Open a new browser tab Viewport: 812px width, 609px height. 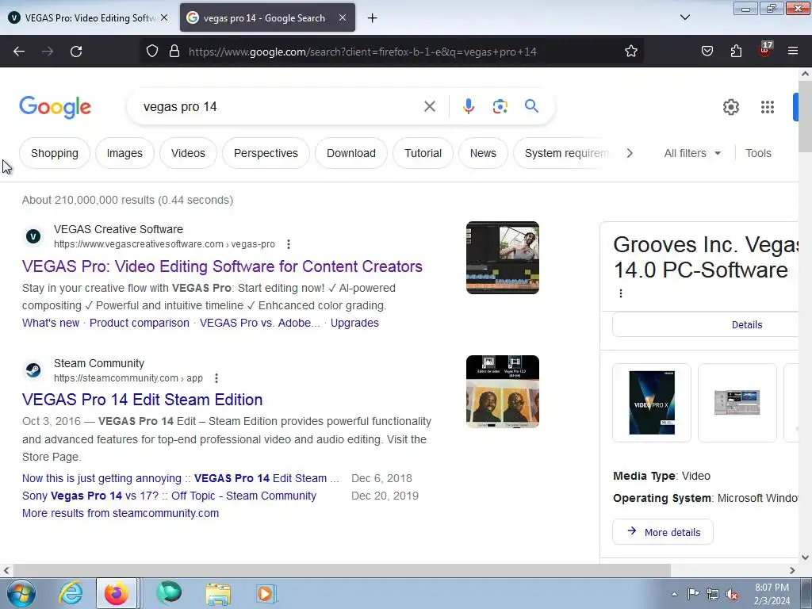(373, 18)
